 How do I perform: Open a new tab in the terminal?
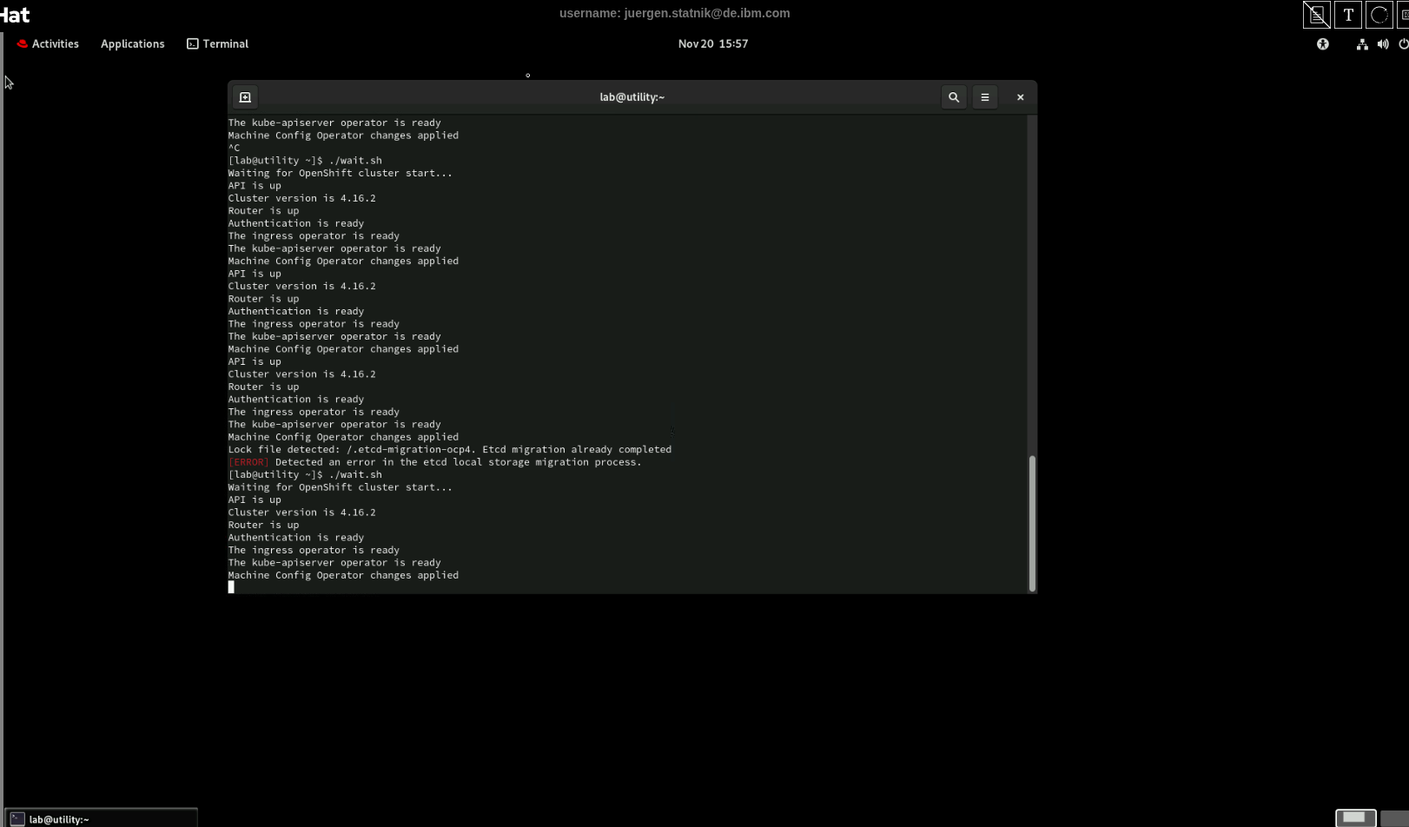pyautogui.click(x=245, y=97)
